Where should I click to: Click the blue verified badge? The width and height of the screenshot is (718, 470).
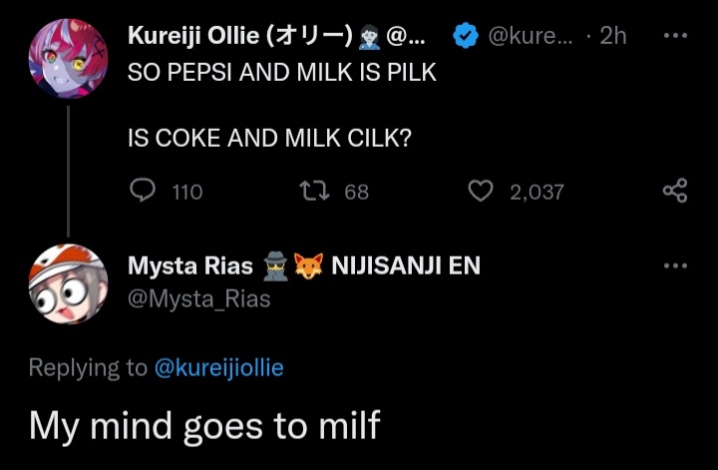pos(465,35)
